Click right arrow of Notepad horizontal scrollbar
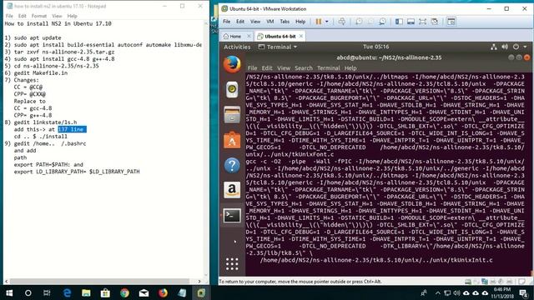Image resolution: width=534 pixels, height=300 pixels. click(199, 282)
